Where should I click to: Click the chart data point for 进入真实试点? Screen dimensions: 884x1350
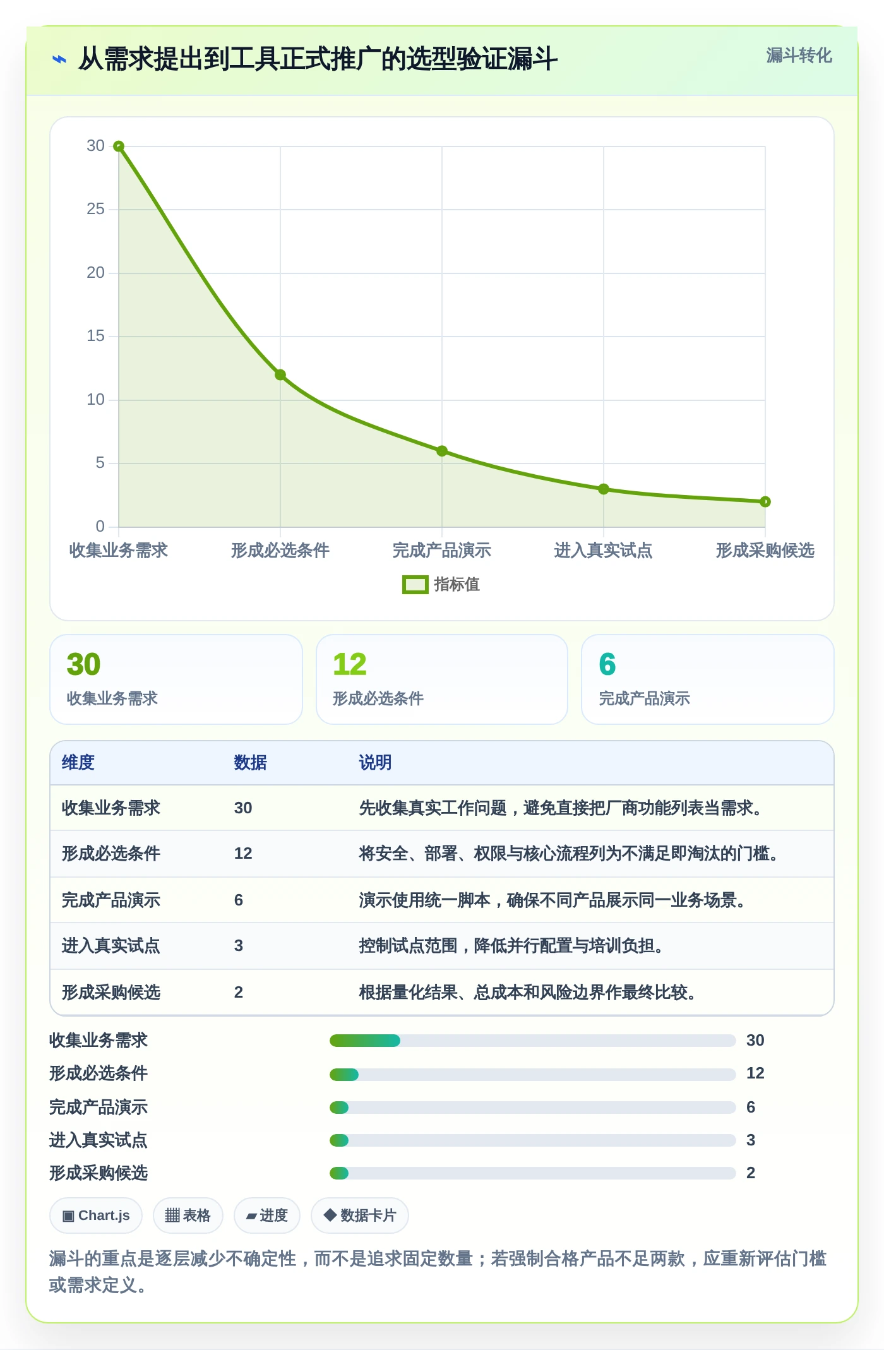coord(604,489)
